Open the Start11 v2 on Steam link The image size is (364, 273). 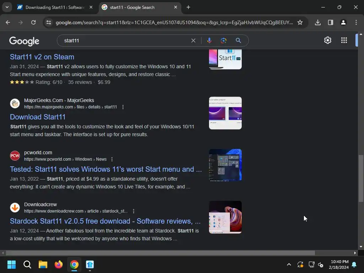(42, 57)
